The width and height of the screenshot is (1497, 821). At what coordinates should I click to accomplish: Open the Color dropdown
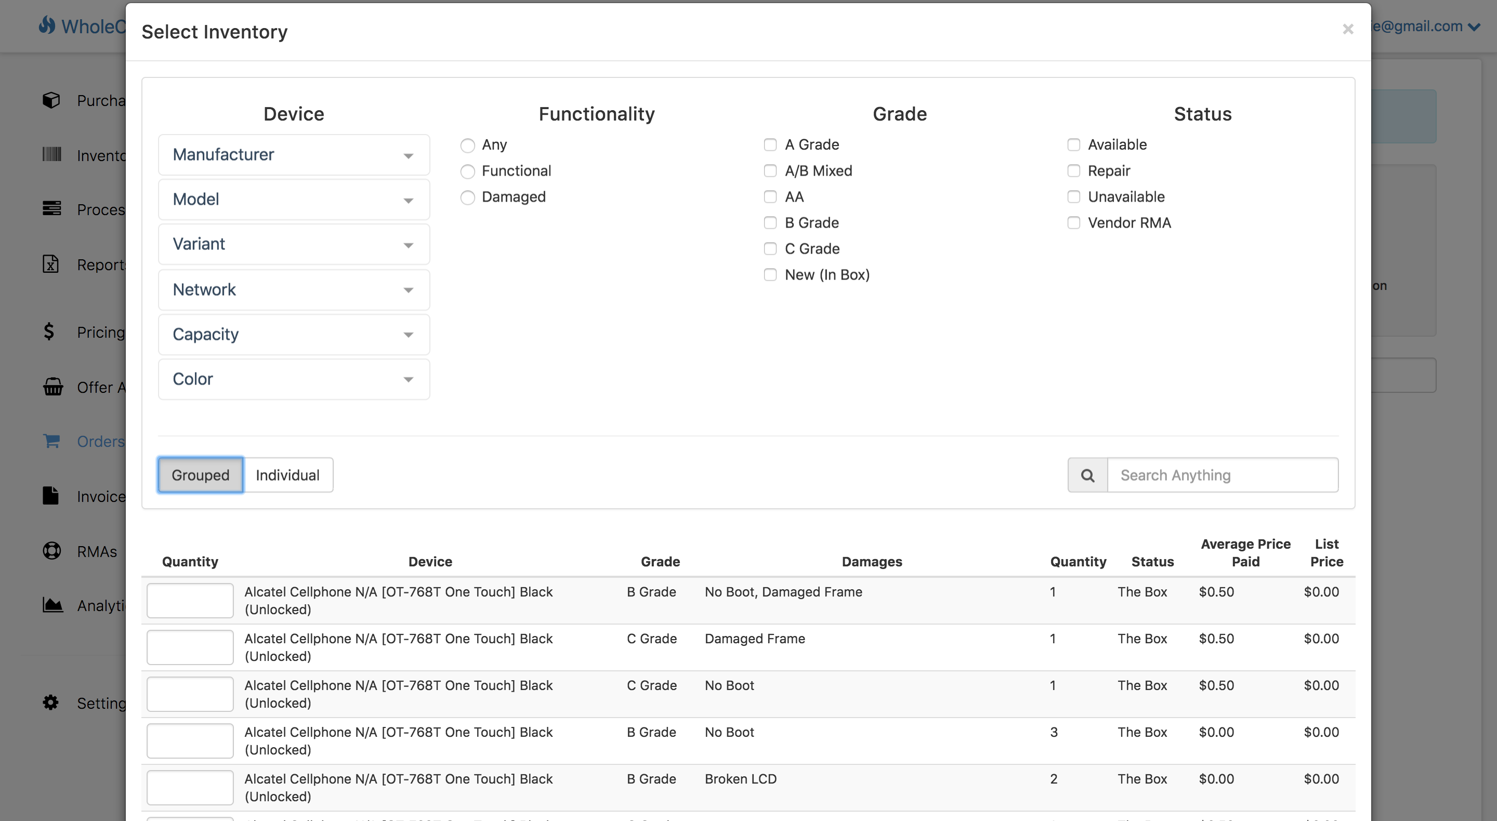(x=294, y=379)
